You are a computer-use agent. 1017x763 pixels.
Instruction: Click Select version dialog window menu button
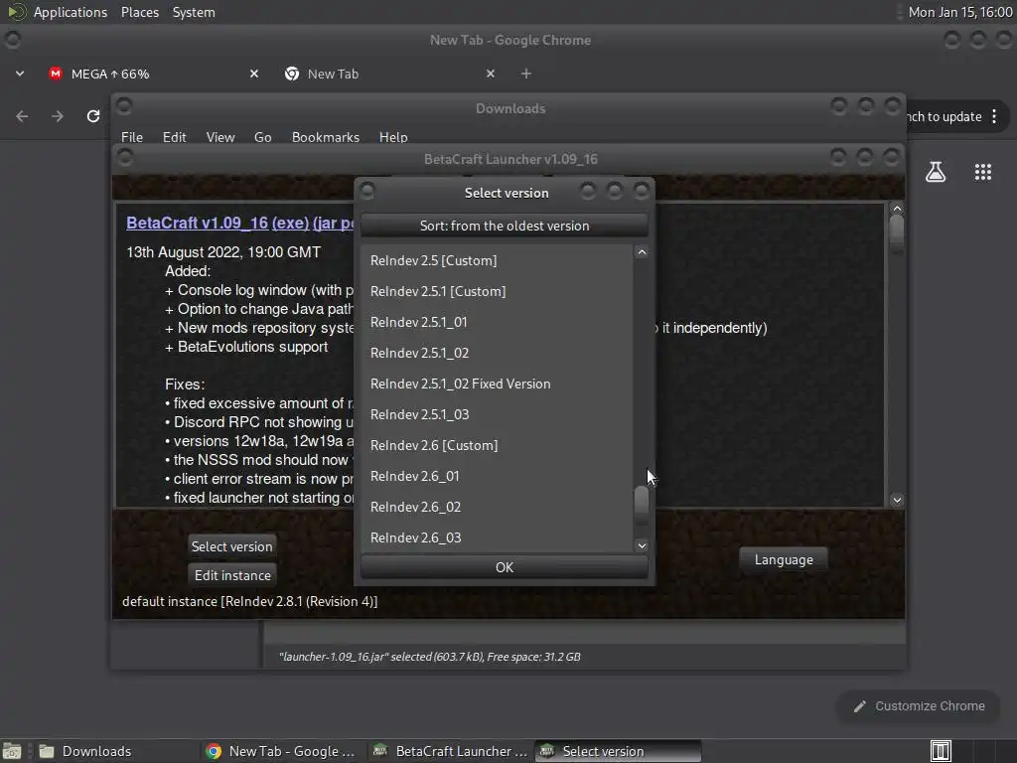pyautogui.click(x=367, y=191)
